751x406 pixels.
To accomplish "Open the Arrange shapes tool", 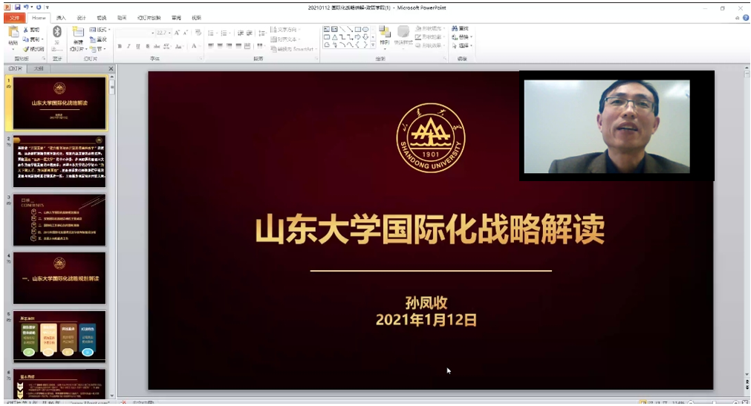I will pos(384,35).
